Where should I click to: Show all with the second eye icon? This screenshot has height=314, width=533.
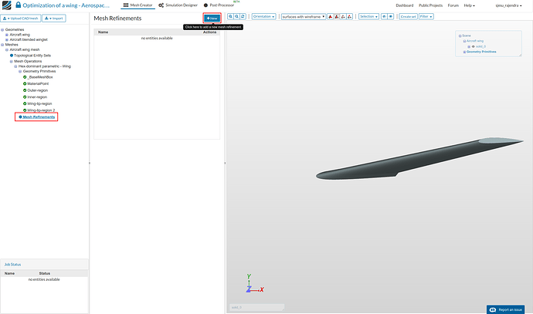[391, 16]
